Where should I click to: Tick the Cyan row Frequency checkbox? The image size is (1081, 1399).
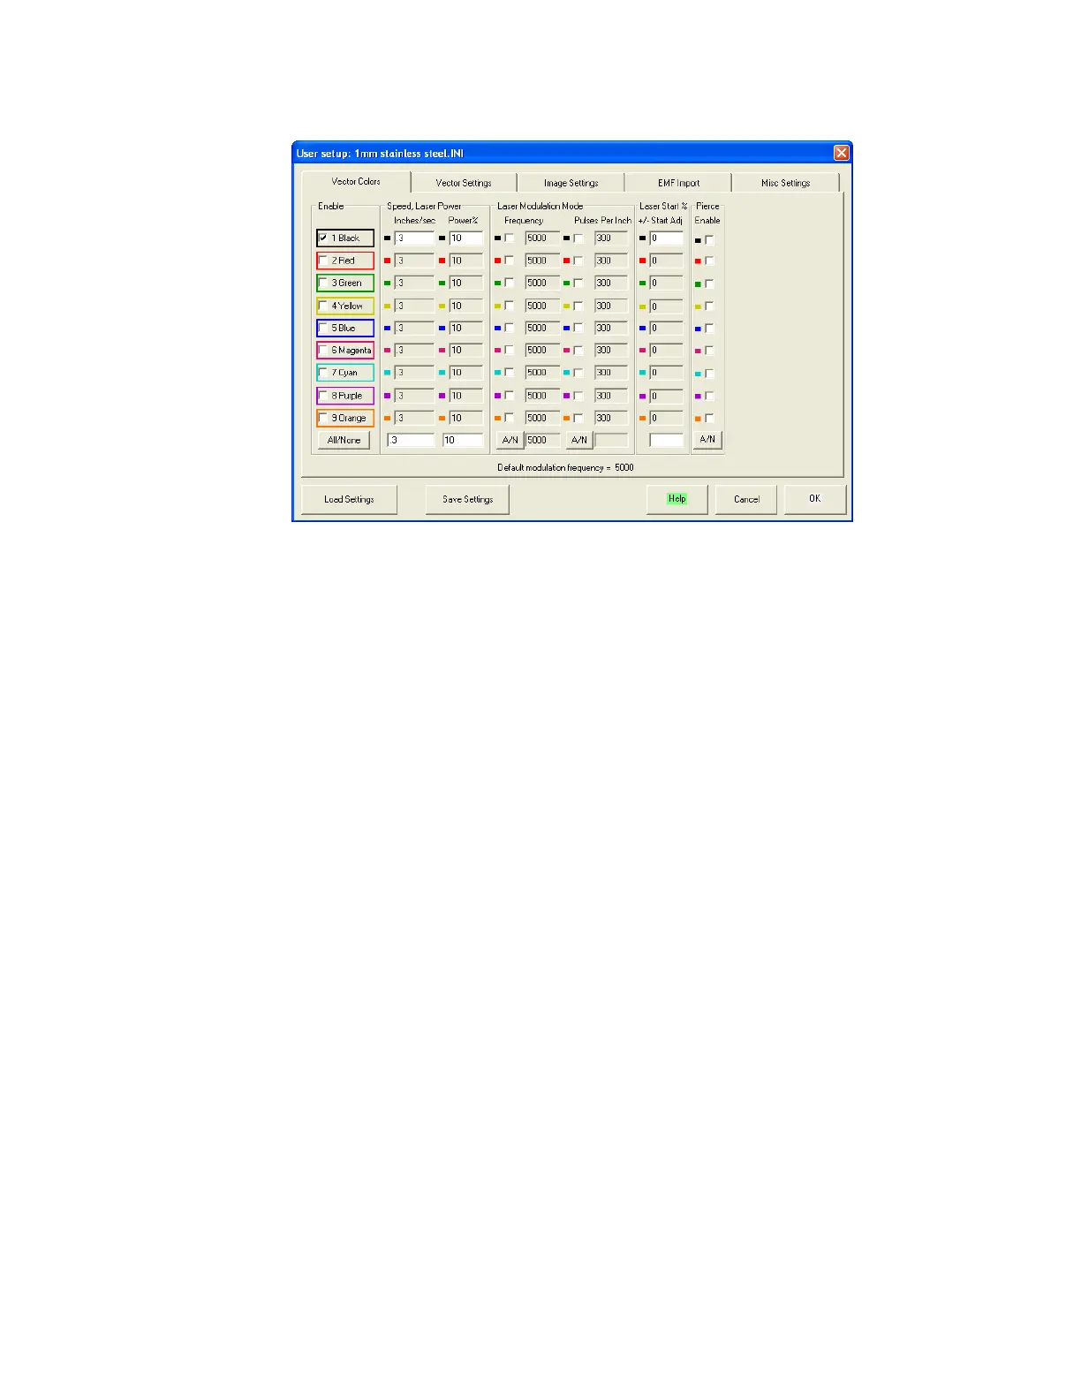click(510, 373)
